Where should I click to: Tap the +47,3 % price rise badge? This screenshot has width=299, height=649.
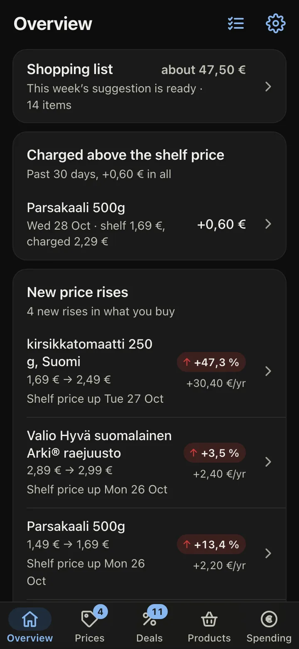[211, 362]
